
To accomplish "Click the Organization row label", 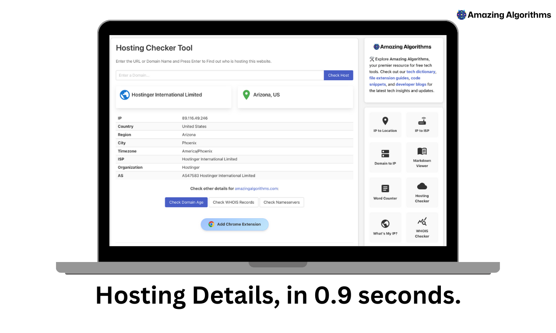I will point(130,167).
